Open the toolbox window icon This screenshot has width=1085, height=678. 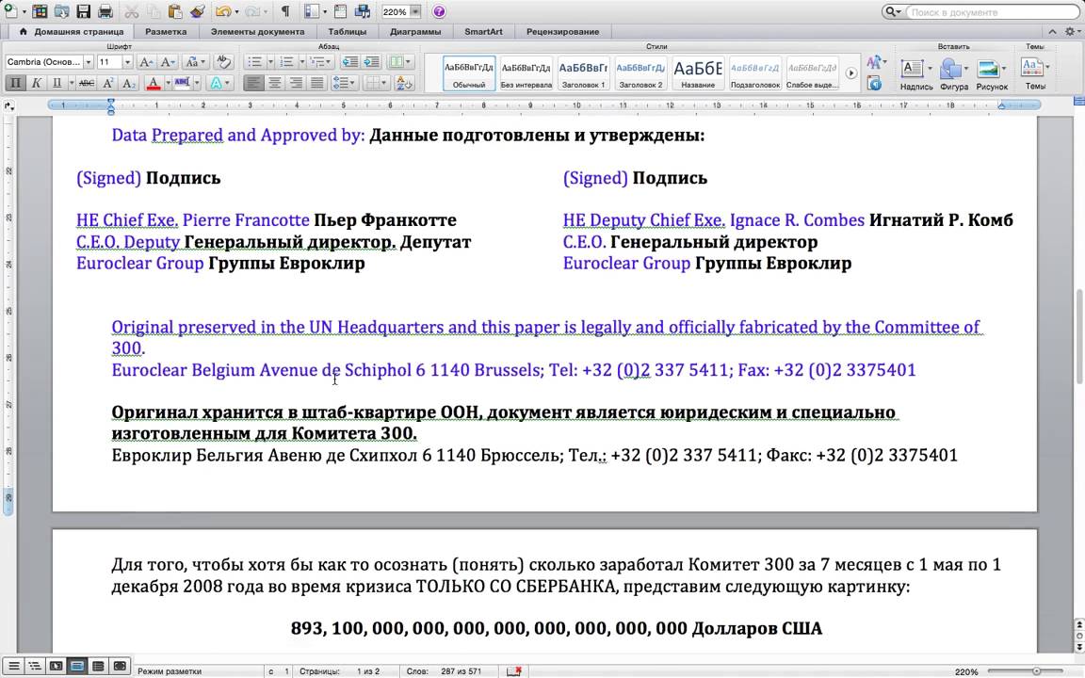point(340,11)
